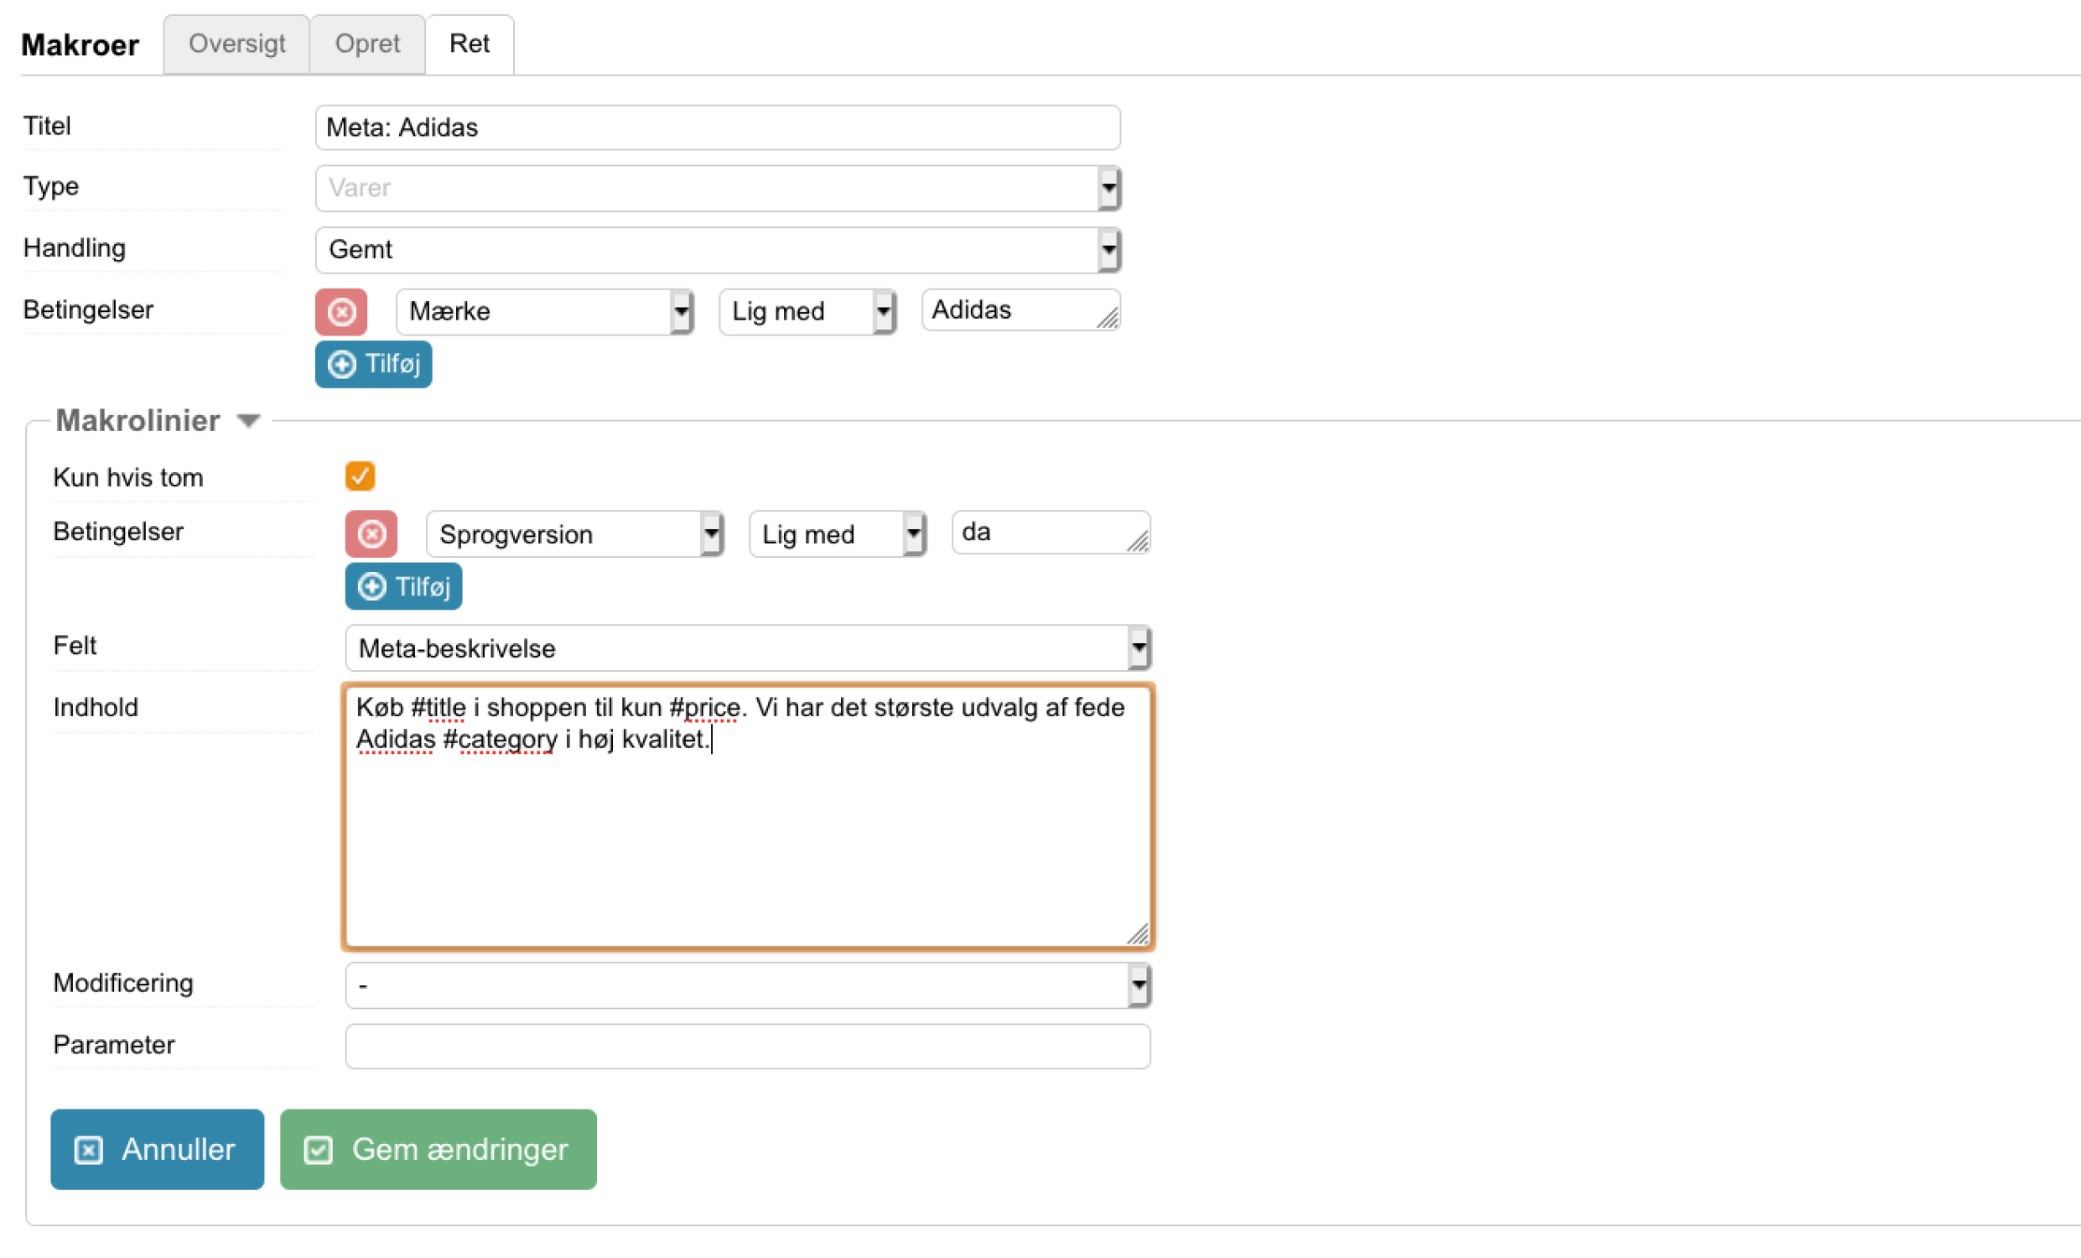
Task: Remove the Mærke condition with red delete icon
Action: (341, 312)
